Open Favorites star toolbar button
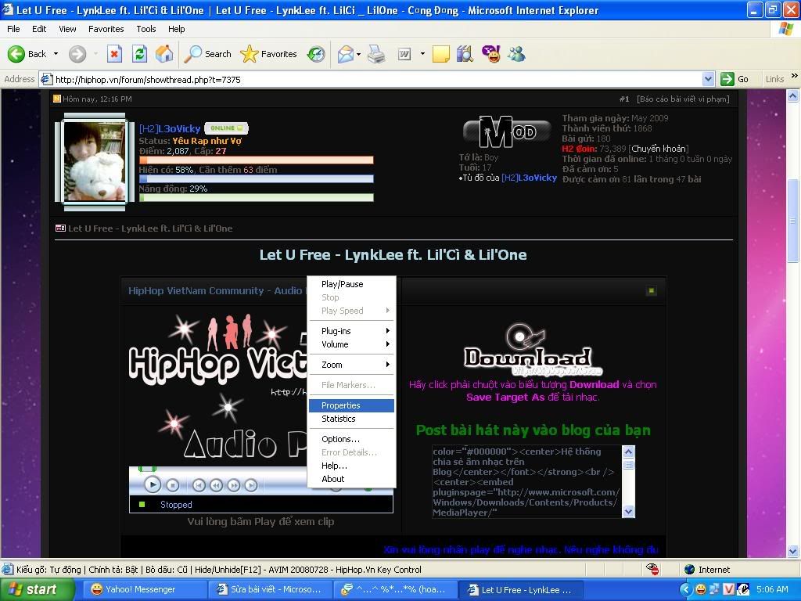The height and width of the screenshot is (601, 801). (x=268, y=54)
